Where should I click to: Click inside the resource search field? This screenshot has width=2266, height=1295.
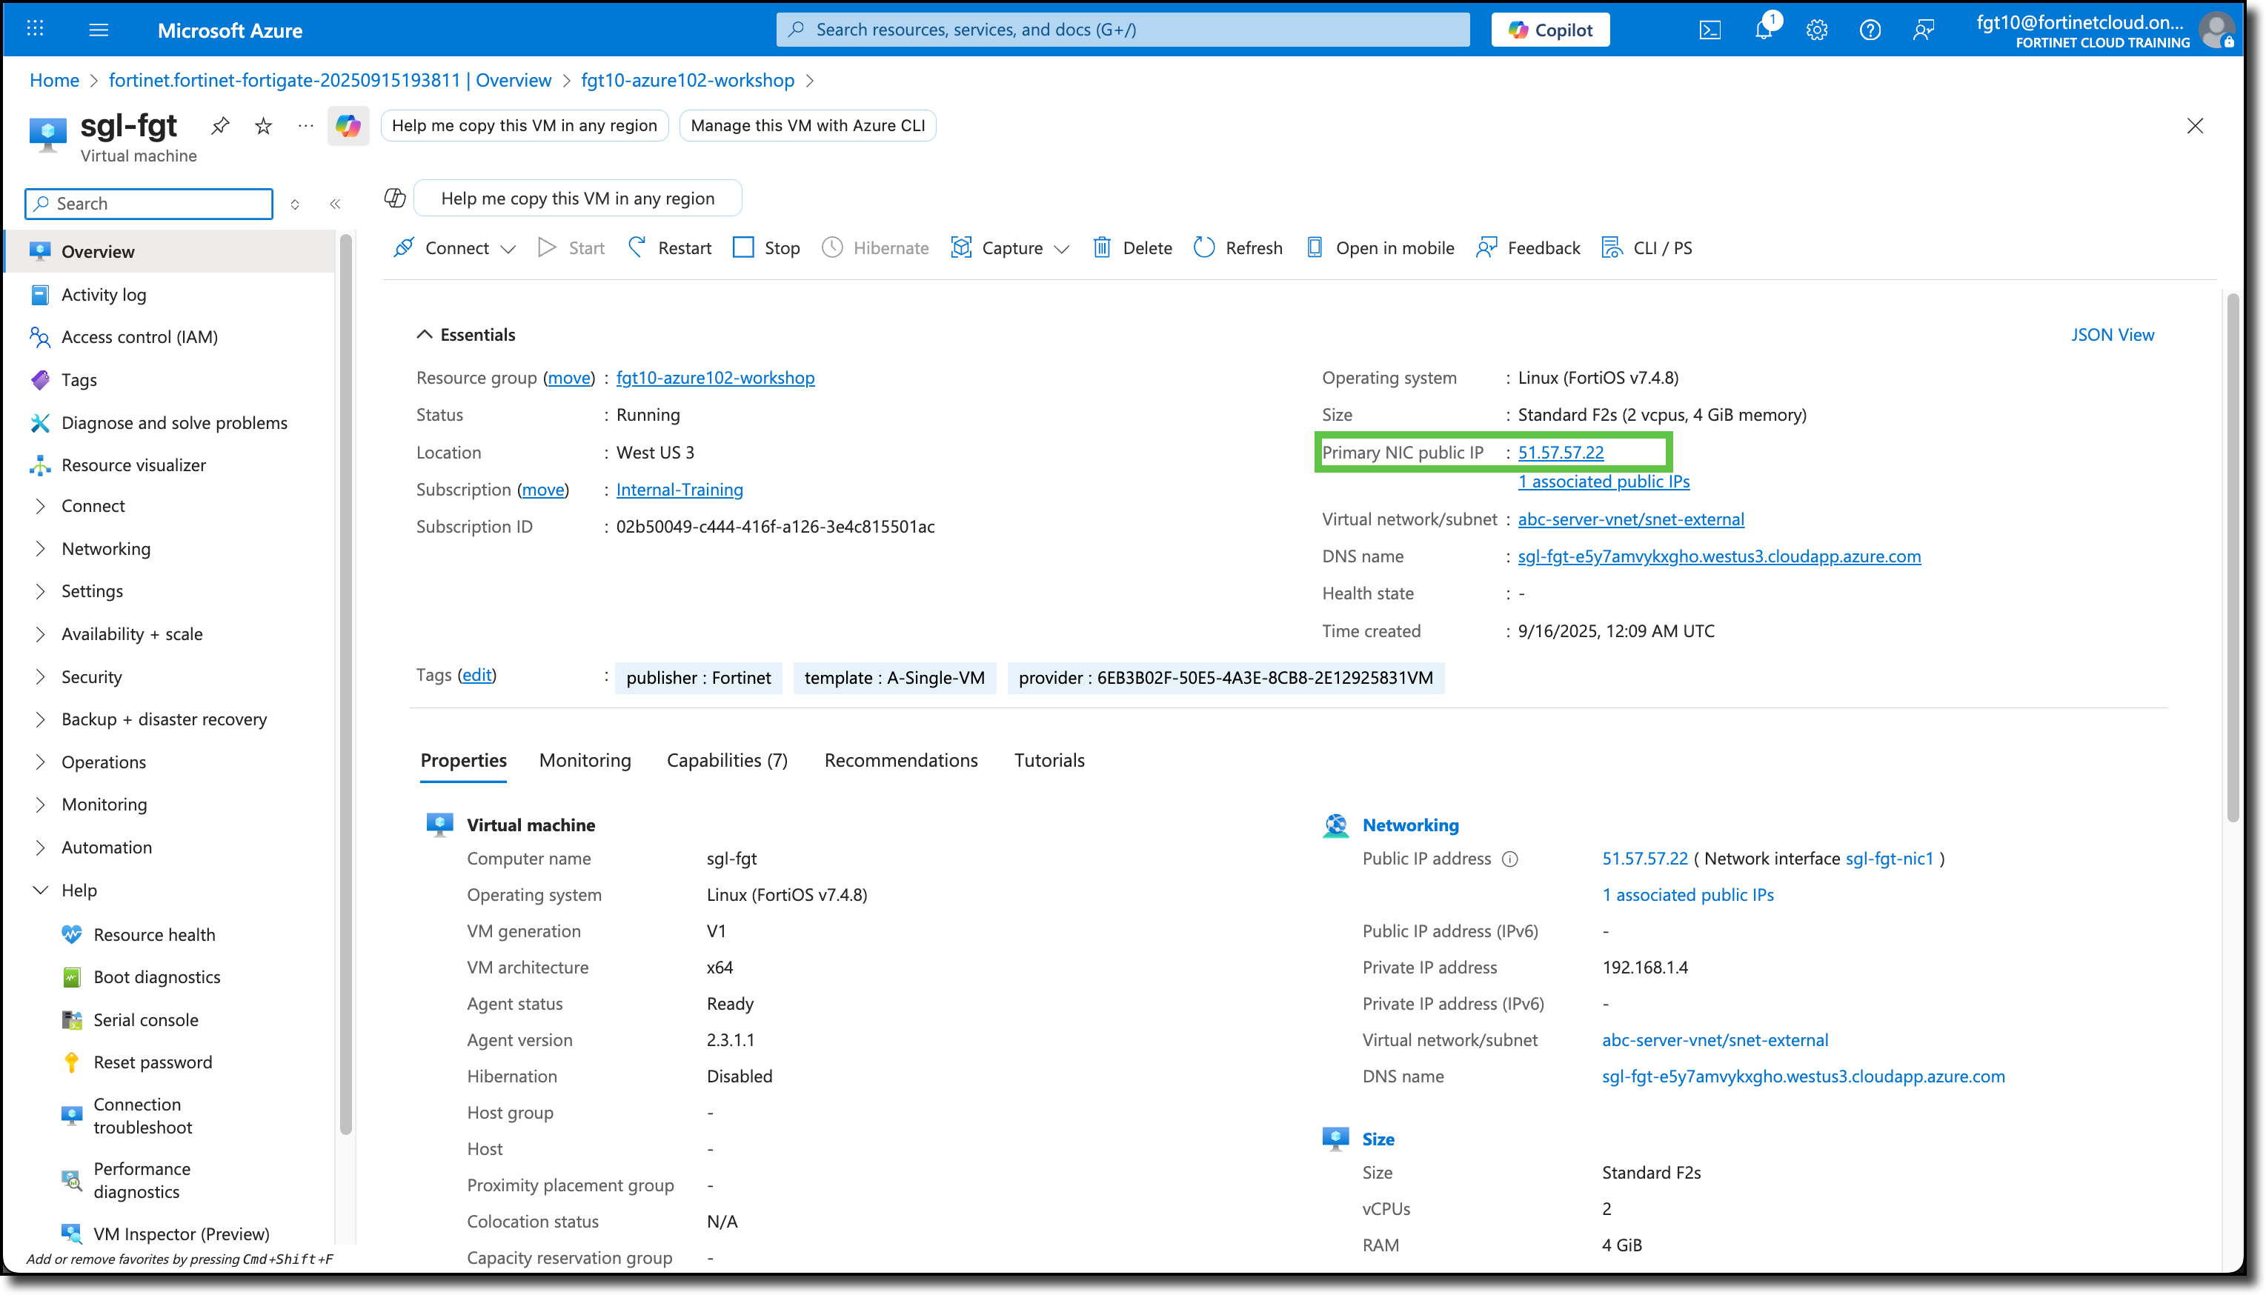pos(1120,30)
